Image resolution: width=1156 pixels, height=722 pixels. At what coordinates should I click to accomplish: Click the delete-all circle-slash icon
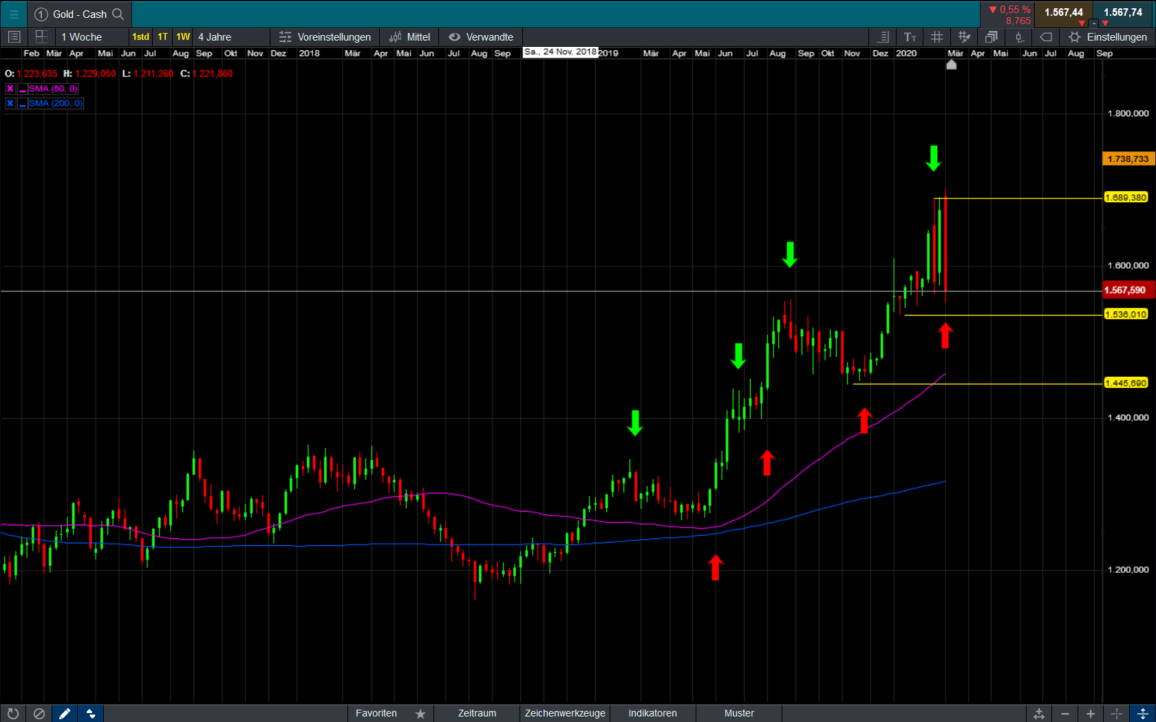39,714
